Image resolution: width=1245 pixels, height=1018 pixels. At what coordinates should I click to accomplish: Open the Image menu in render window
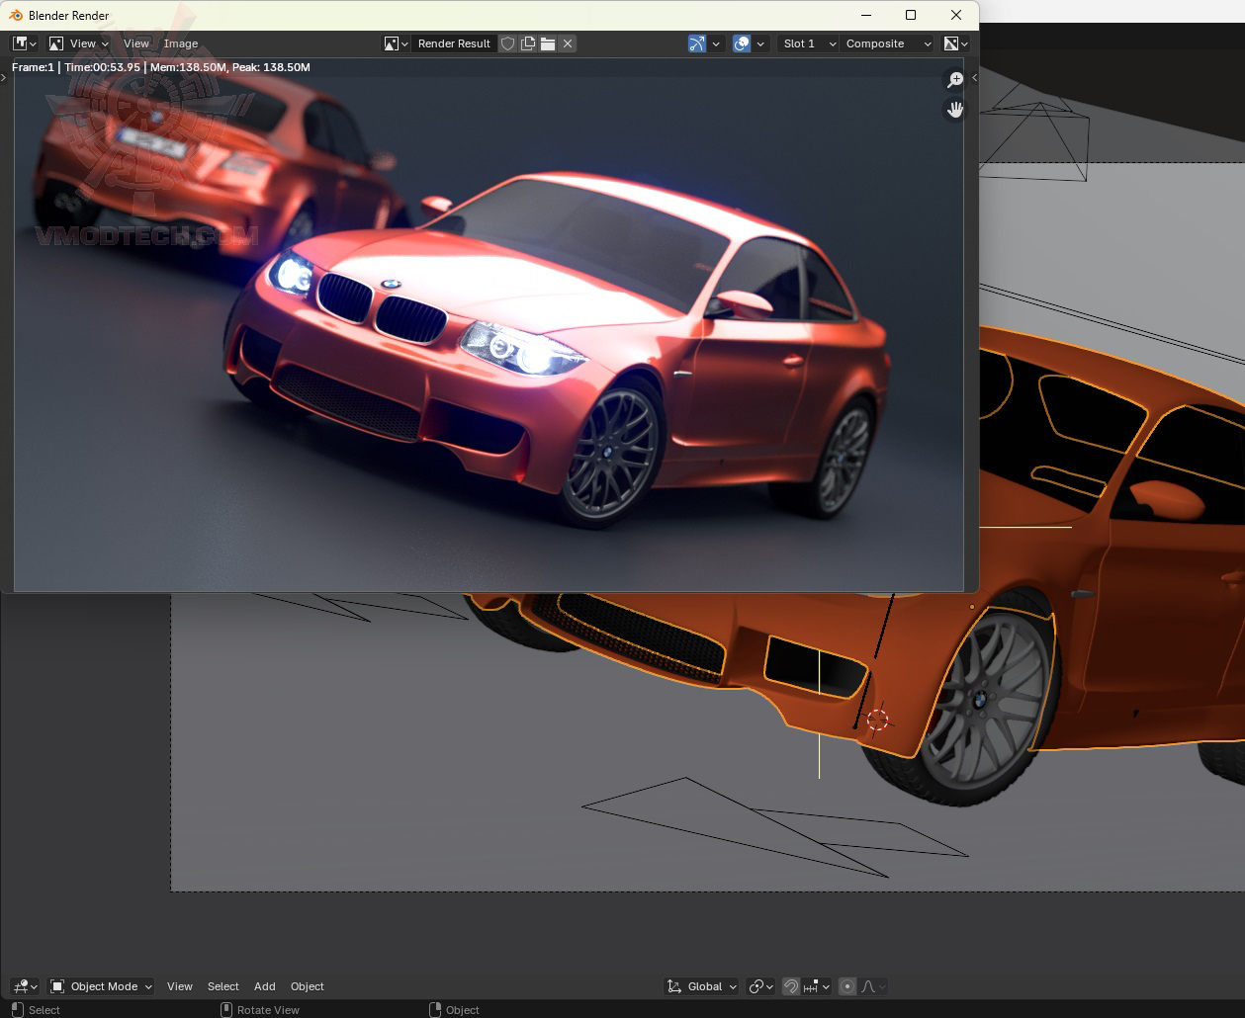point(181,43)
